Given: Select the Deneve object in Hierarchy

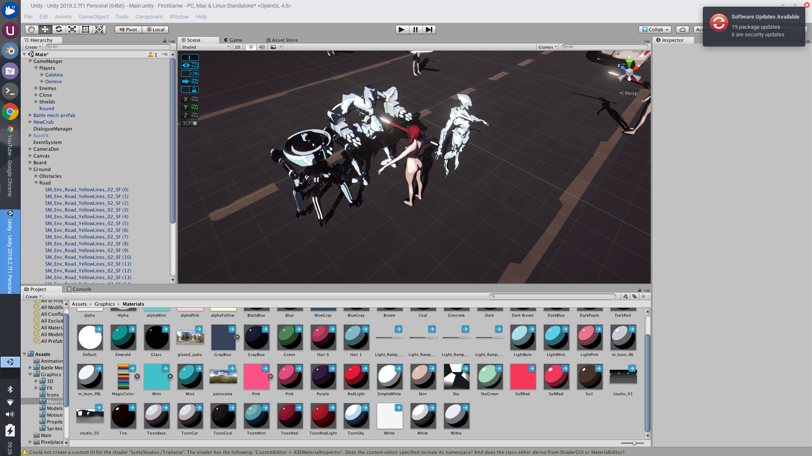Looking at the screenshot, I should 53,81.
